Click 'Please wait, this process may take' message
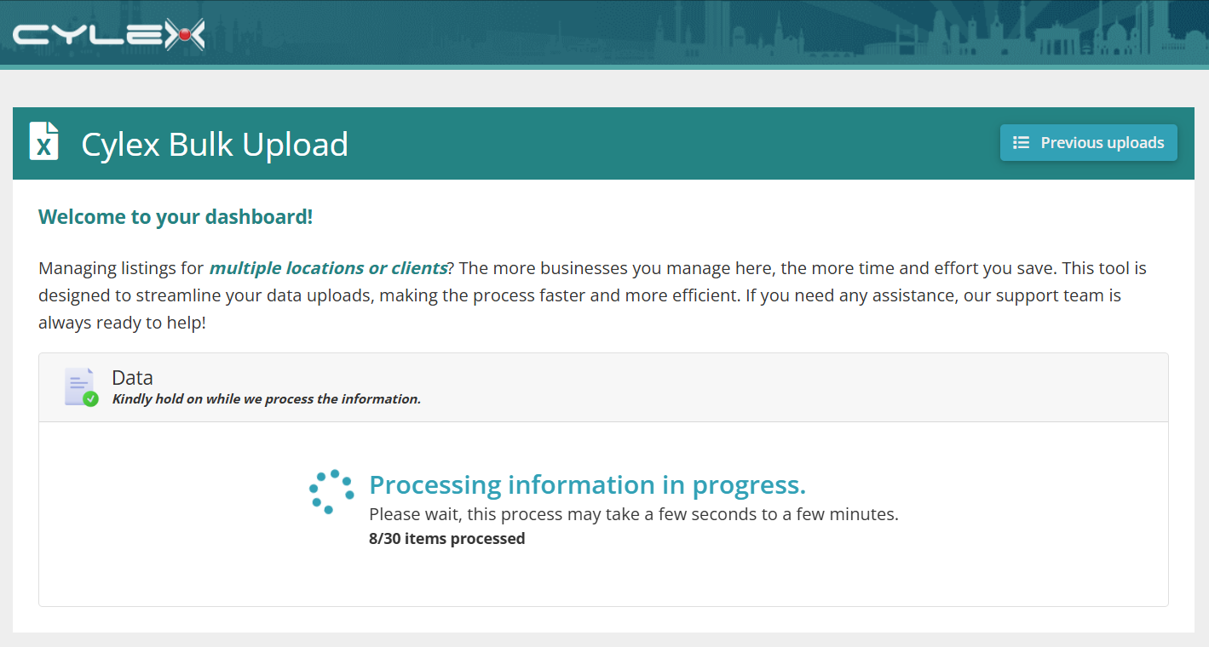 634,514
